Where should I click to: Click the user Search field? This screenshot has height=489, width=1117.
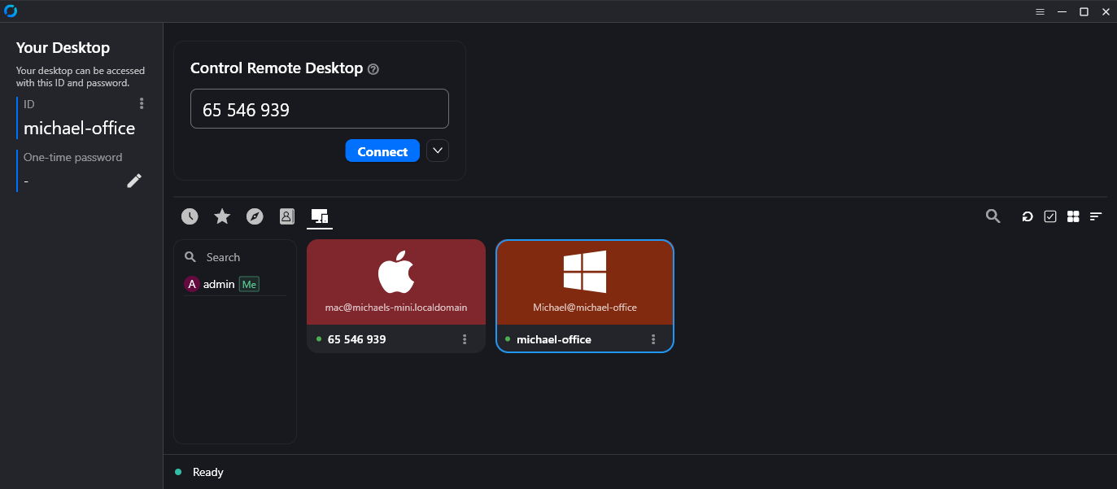(235, 257)
